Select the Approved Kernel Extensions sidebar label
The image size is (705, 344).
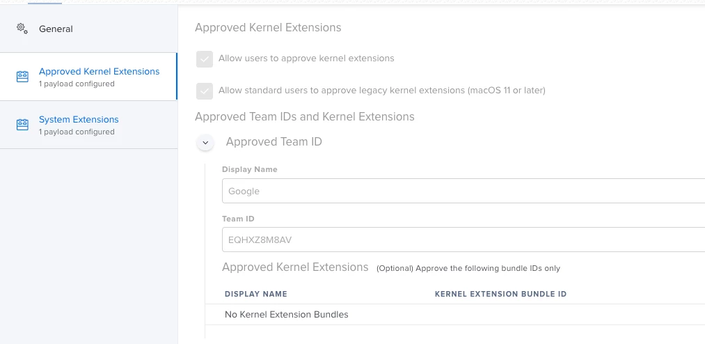(x=99, y=72)
